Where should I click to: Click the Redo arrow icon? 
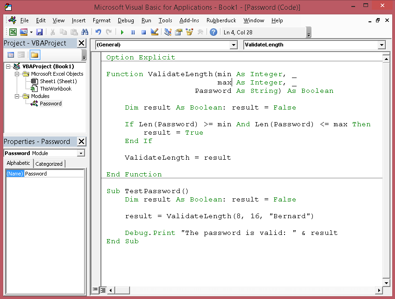tap(109, 32)
